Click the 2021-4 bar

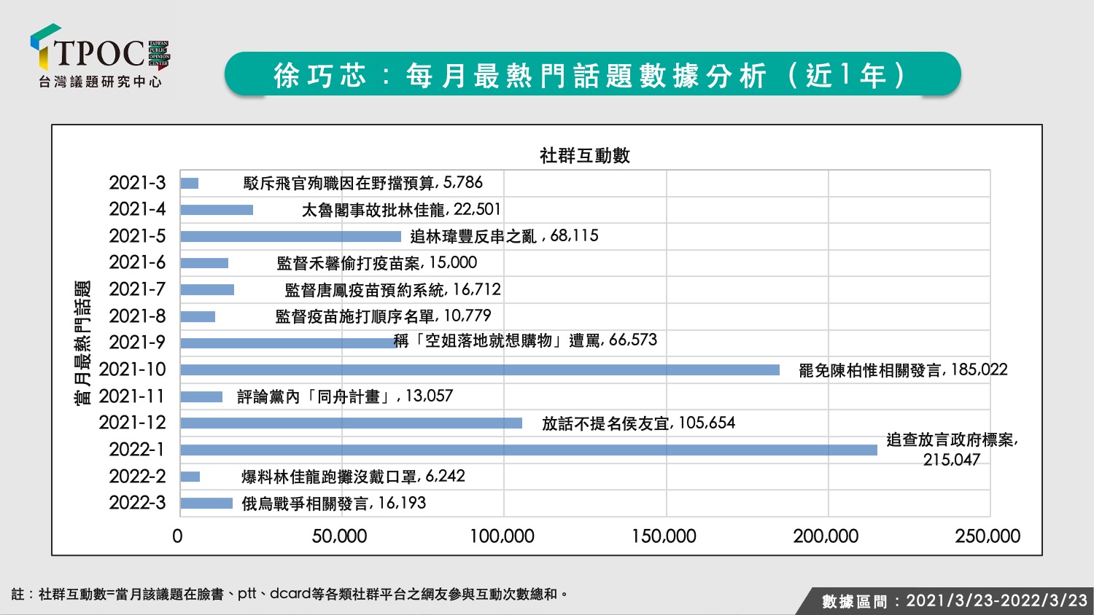[217, 210]
